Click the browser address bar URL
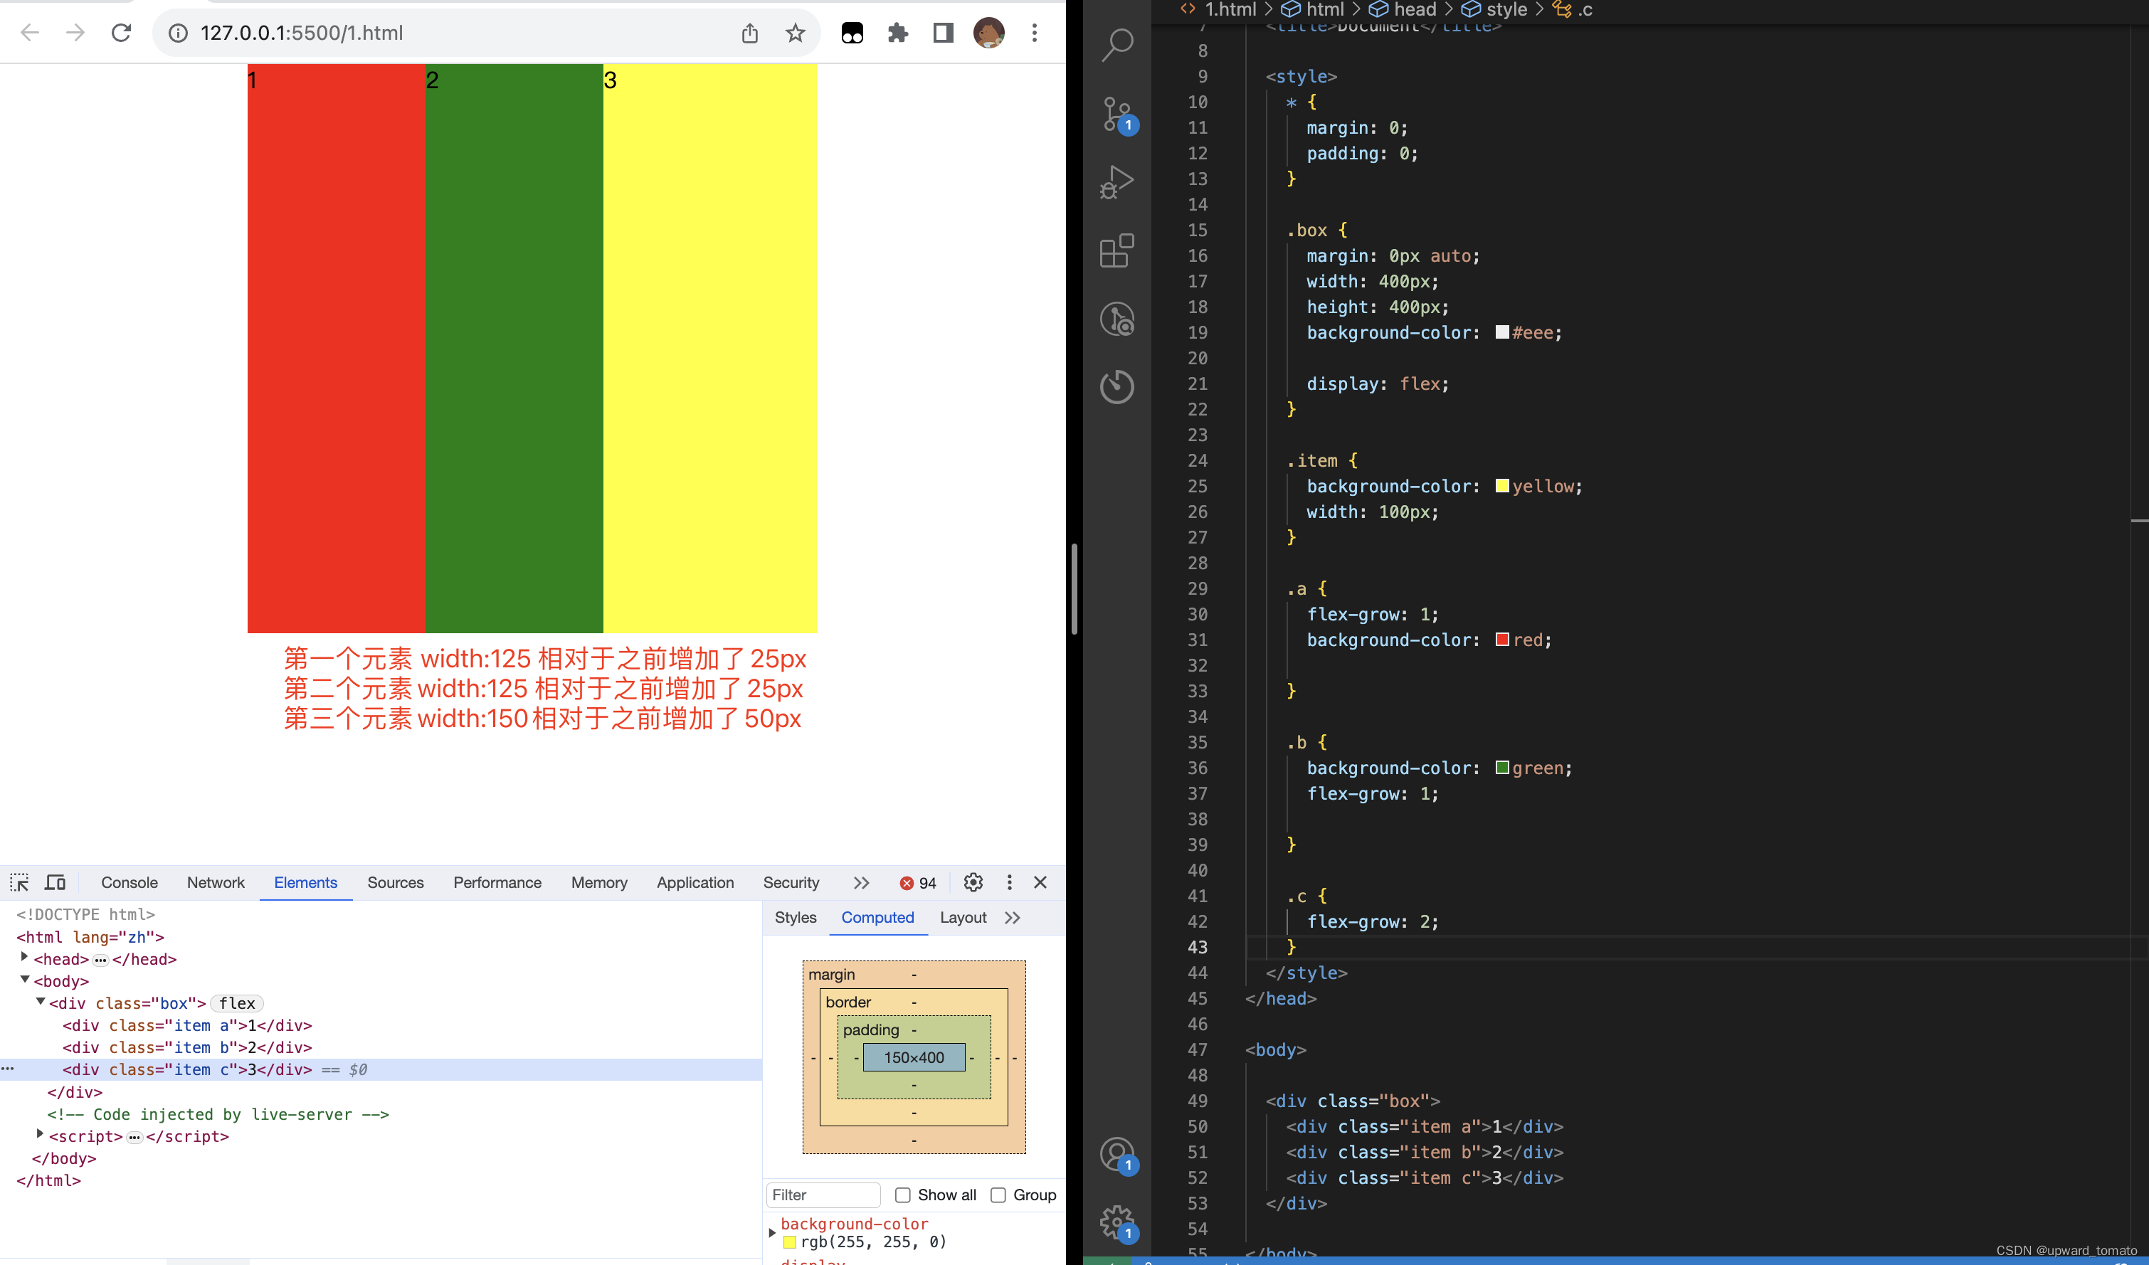This screenshot has width=2149, height=1265. (x=302, y=33)
